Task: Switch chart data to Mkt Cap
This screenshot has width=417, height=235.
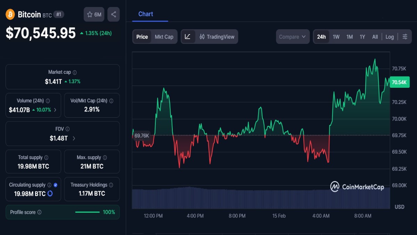Action: point(164,36)
